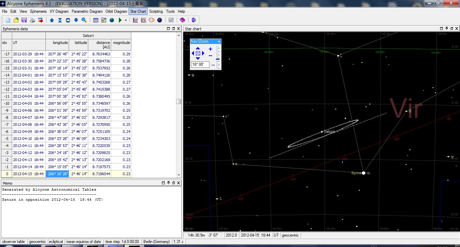Zoom out with the Nav/Zoom minus button
The width and height of the screenshot is (460, 247).
pyautogui.click(x=210, y=55)
